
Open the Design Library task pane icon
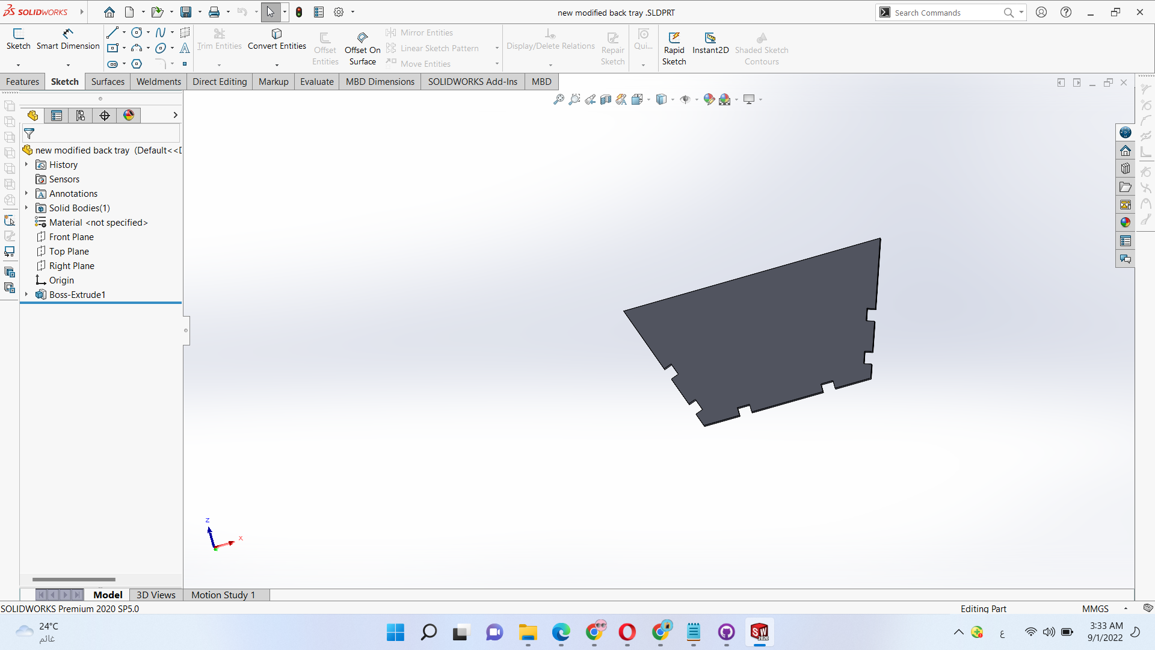(x=1126, y=169)
